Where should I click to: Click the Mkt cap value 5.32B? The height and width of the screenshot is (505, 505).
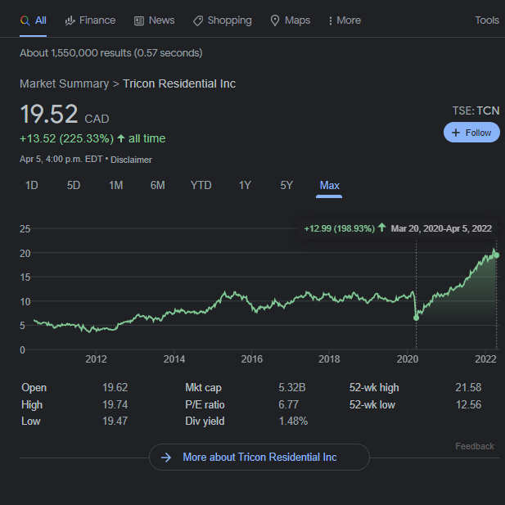[292, 387]
